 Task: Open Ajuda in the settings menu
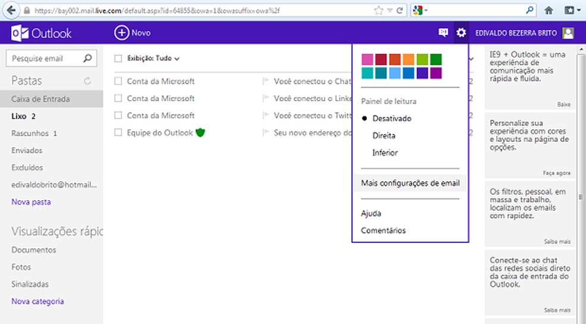tap(371, 213)
